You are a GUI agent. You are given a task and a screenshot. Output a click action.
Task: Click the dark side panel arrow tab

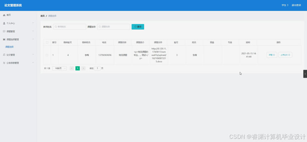305,74
